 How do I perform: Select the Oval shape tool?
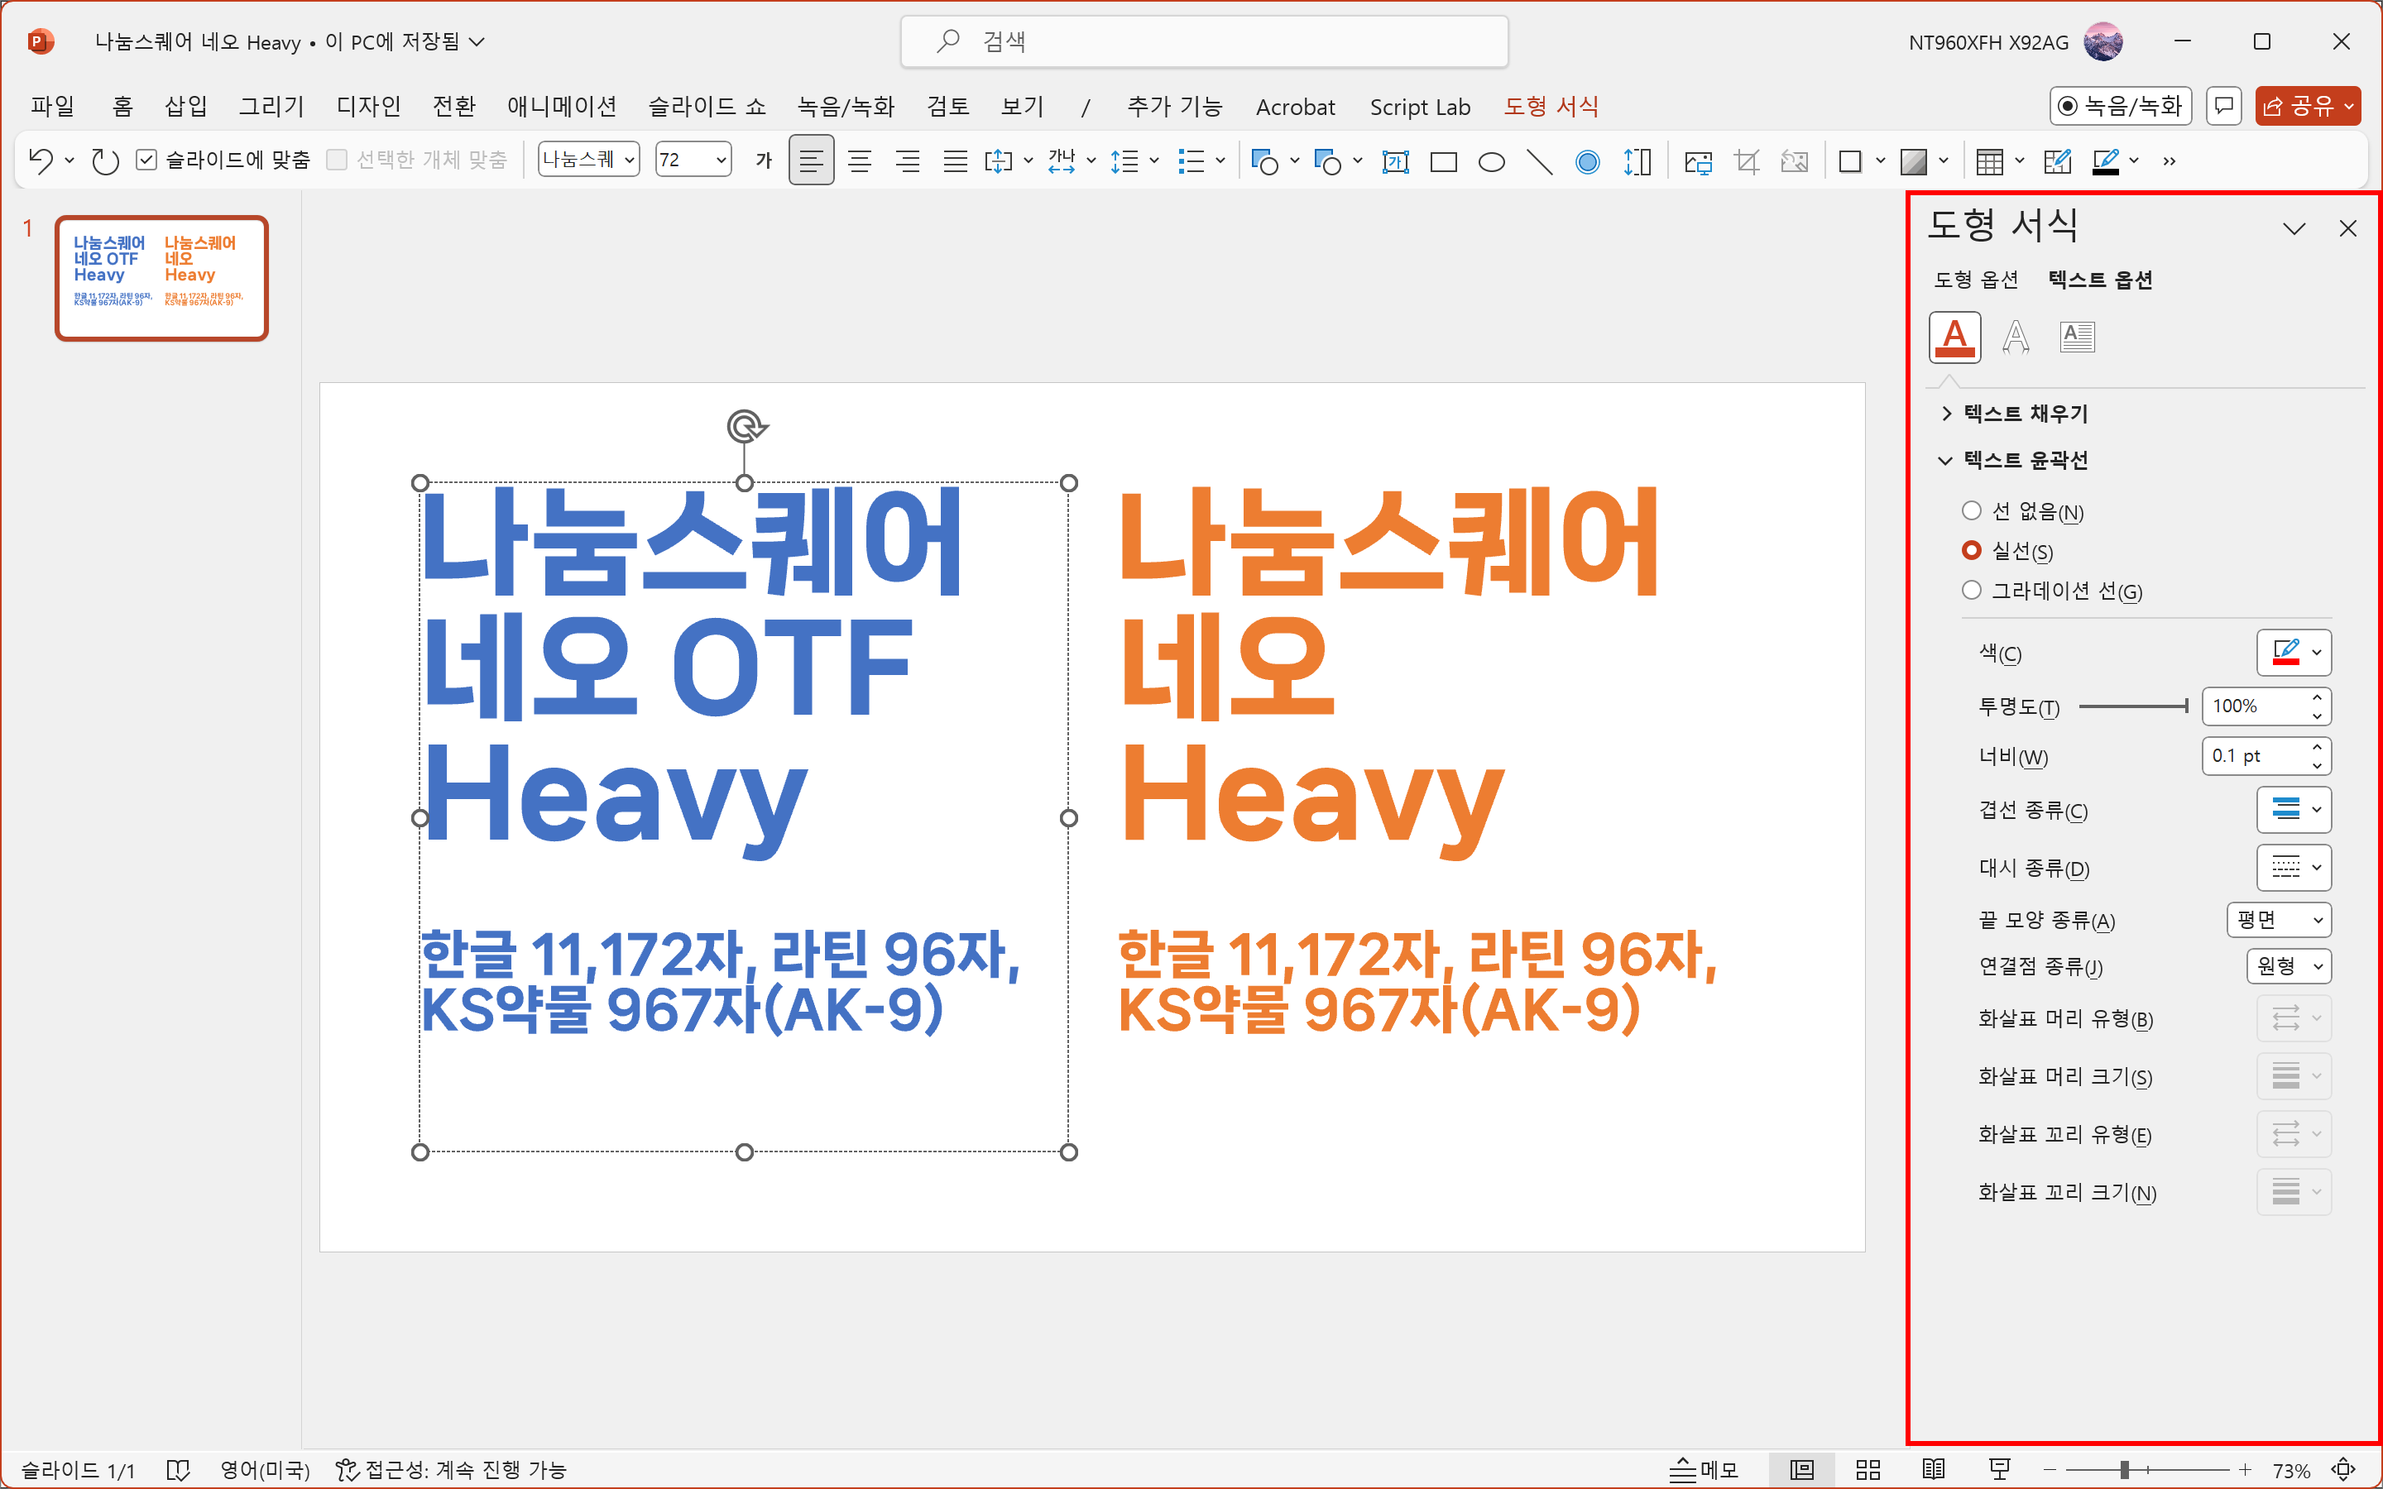[1491, 161]
